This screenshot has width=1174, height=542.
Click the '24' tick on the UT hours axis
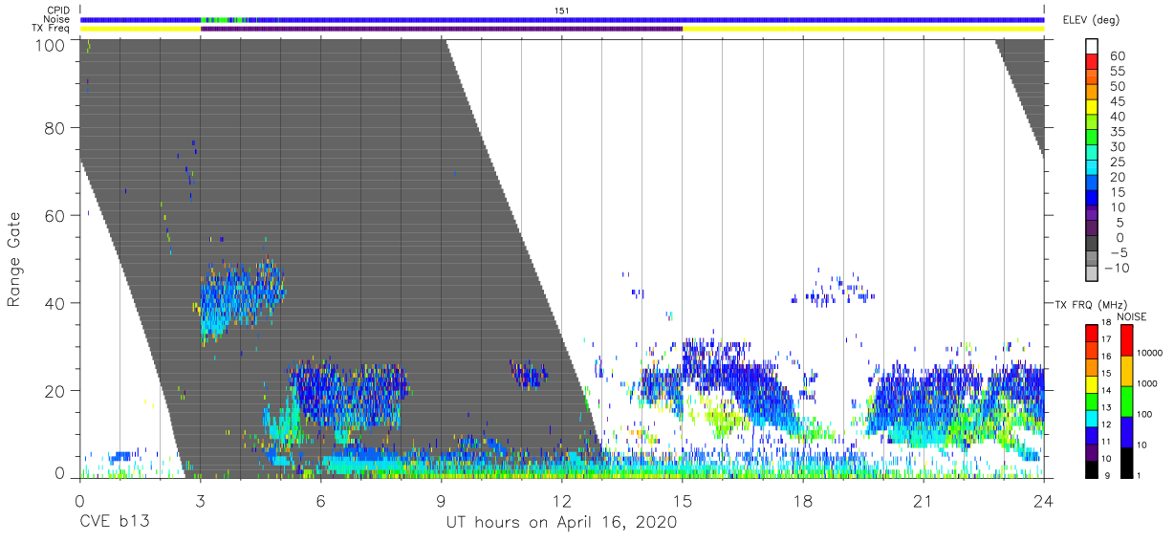point(1044,502)
